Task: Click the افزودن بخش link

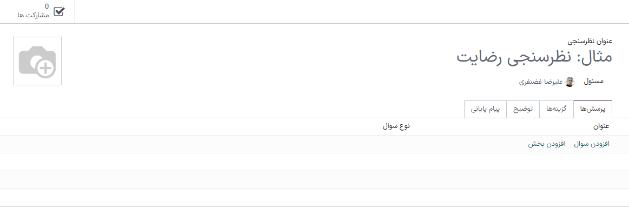Action: coord(547,145)
